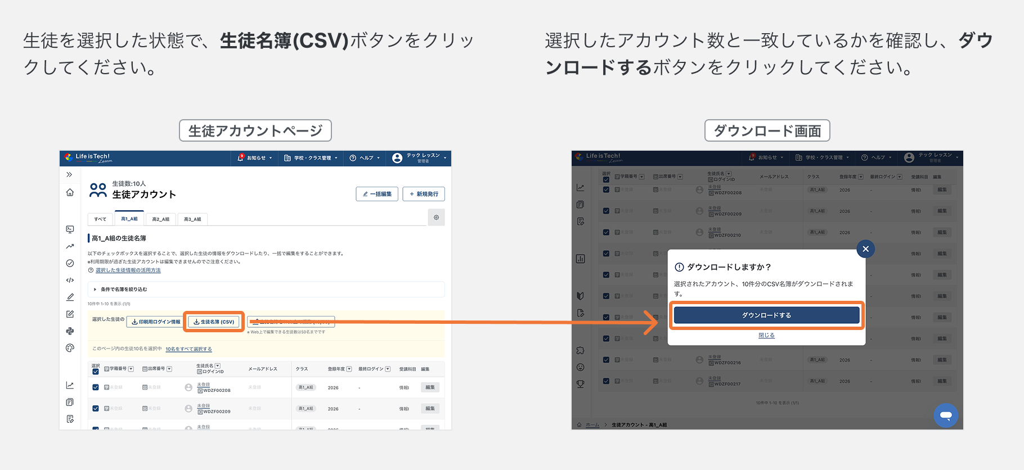1024x470 pixels.
Task: Open the circled checkmark icon in left sidebar
Action: coord(70,263)
